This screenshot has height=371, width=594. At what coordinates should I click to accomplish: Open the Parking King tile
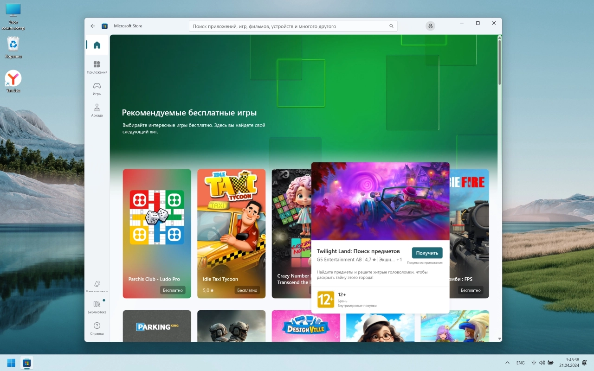click(157, 326)
